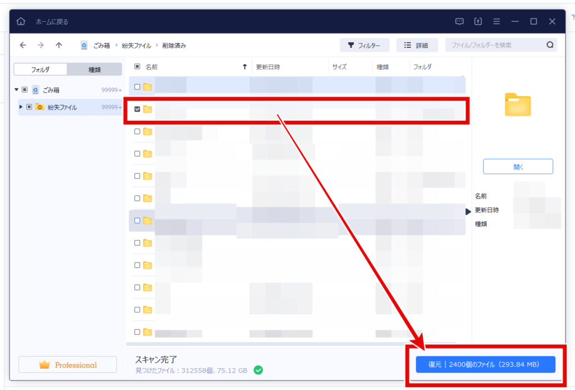575x390 pixels.
Task: Open the feedback chat icon
Action: [459, 21]
